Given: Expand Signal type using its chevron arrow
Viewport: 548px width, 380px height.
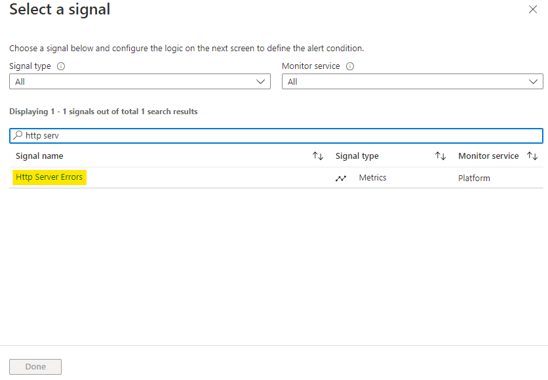Looking at the screenshot, I should coord(260,81).
